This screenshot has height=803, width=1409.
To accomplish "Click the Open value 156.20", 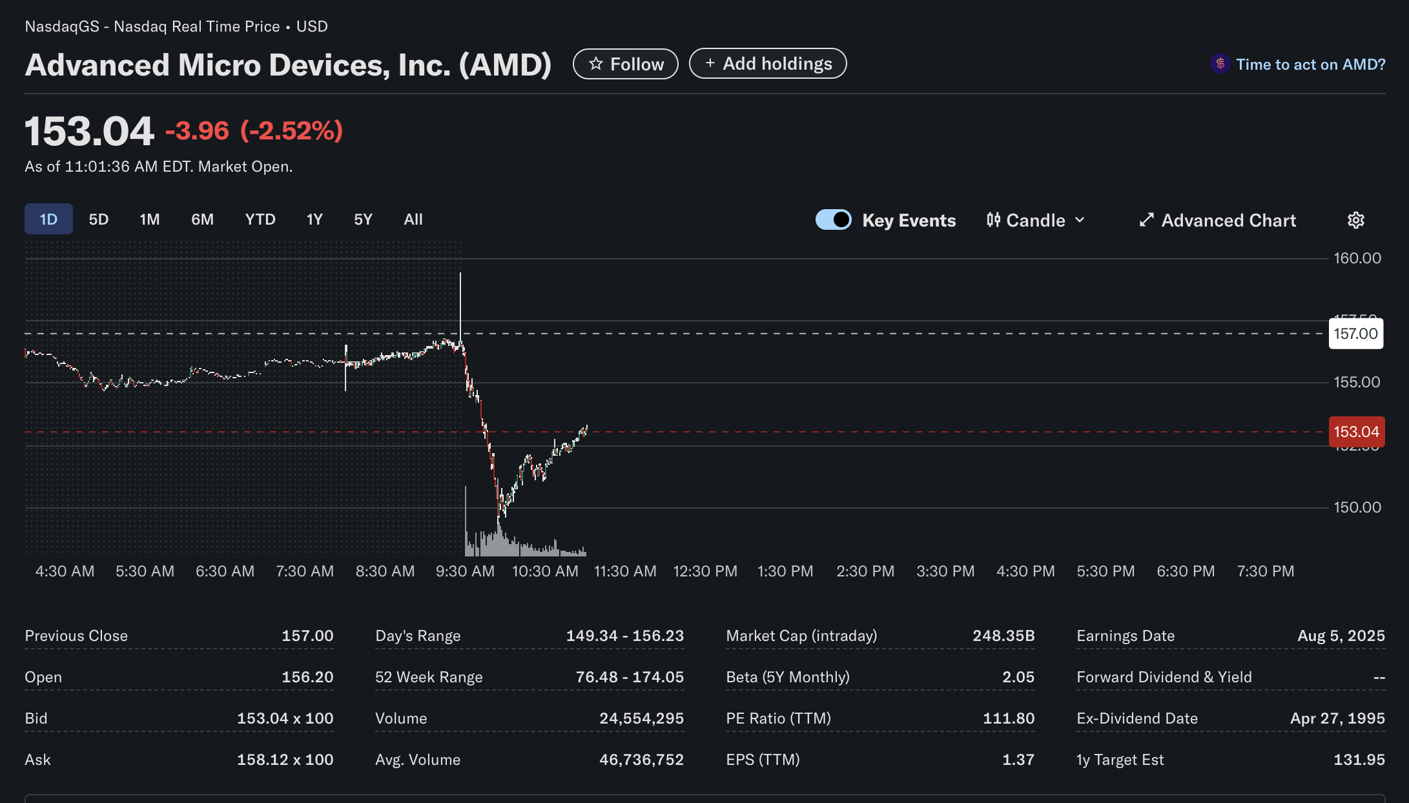I will [x=307, y=677].
